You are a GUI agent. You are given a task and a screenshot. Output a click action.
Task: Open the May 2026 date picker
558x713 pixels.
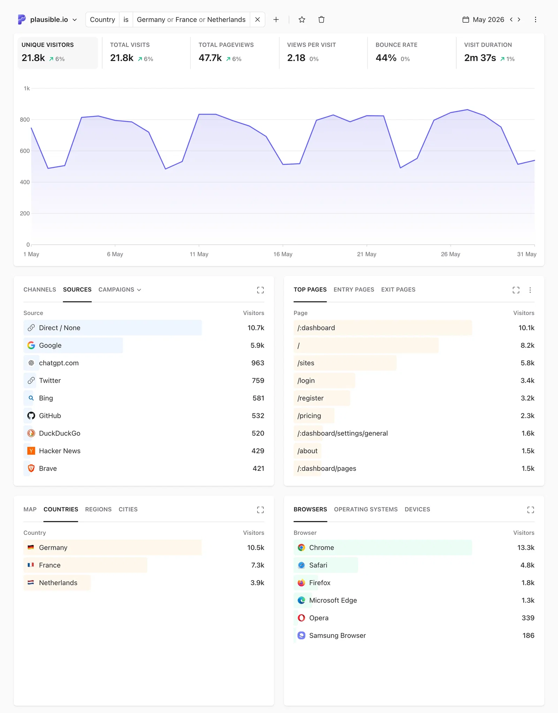(483, 20)
